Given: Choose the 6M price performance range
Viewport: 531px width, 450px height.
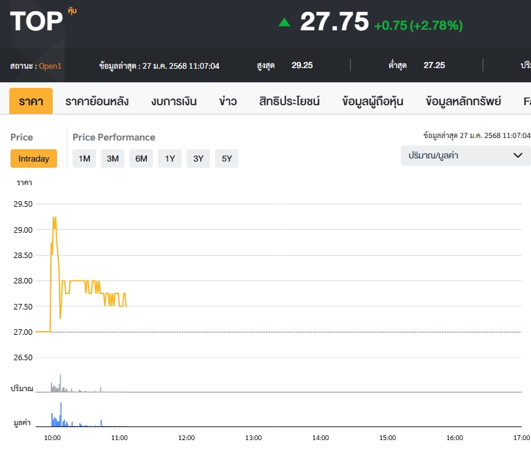Looking at the screenshot, I should pos(141,158).
